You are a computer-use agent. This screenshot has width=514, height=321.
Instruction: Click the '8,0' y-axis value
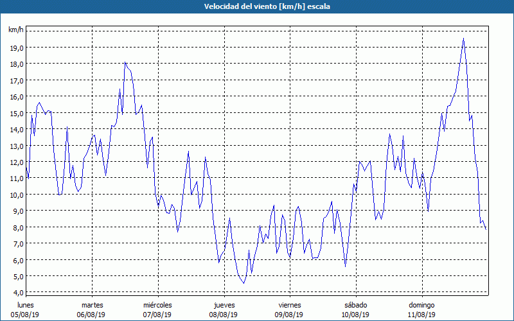click(19, 228)
